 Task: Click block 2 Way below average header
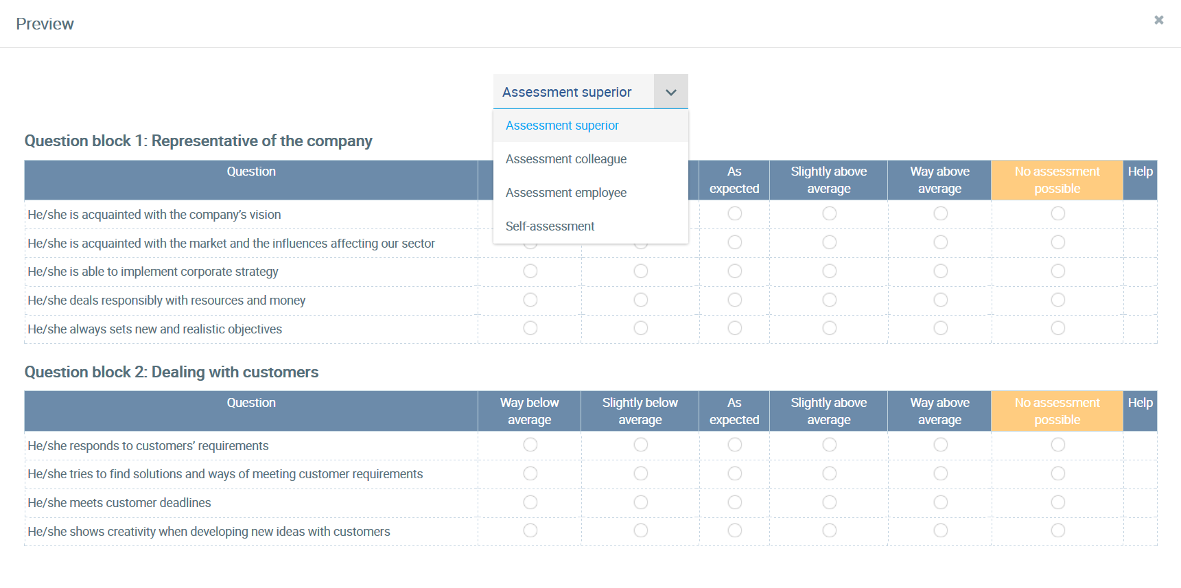point(529,411)
